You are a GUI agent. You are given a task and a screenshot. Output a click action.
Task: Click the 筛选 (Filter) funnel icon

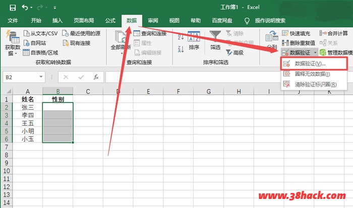click(x=215, y=40)
